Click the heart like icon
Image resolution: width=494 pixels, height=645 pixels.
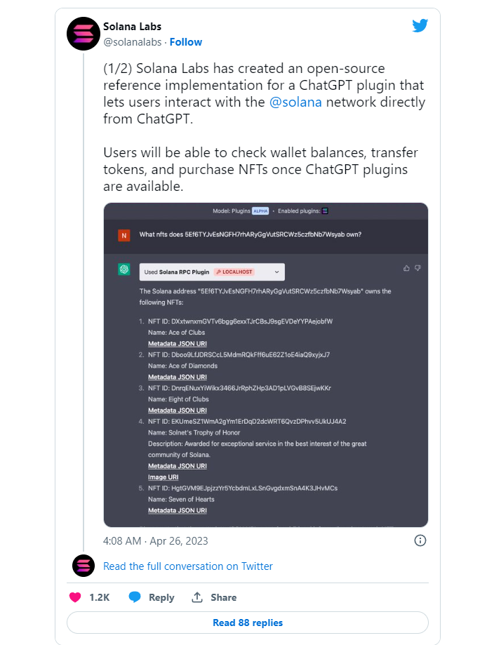[x=75, y=597]
